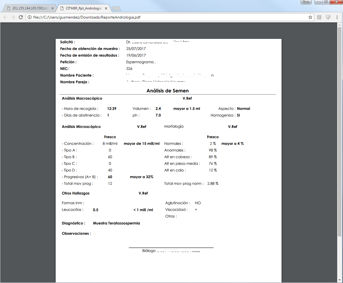Click the 'Fecha de obtención de muestra :' label
343x283 pixels.
click(90, 49)
